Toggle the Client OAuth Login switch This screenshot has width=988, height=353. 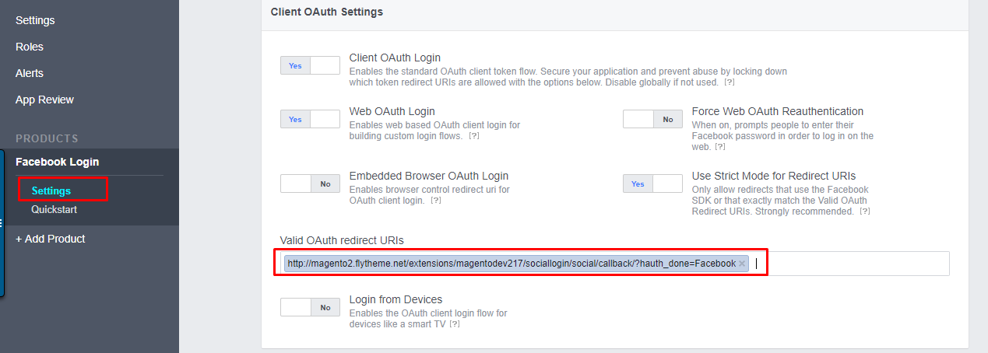click(310, 65)
